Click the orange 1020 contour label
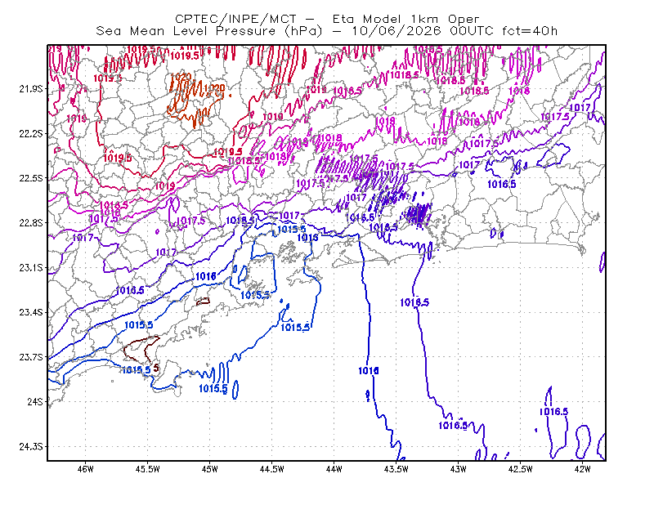This screenshot has width=654, height=505. click(x=215, y=88)
